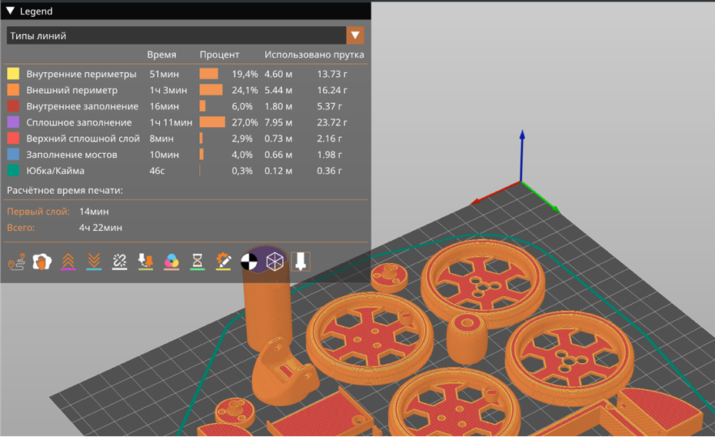Image resolution: width=715 pixels, height=437 pixels.
Task: Toggle center of gravity marker icon
Action: (249, 262)
